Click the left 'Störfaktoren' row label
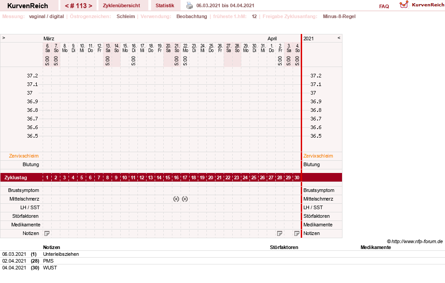Viewport: 445px width, 283px height. tap(25, 216)
